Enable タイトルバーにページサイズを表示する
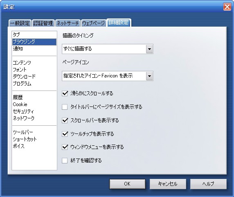The image size is (234, 197). [x=65, y=107]
